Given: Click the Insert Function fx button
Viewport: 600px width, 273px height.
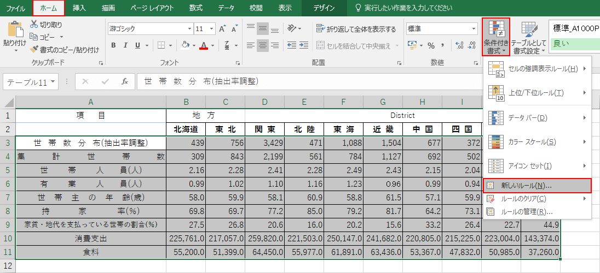Looking at the screenshot, I should click(x=124, y=81).
